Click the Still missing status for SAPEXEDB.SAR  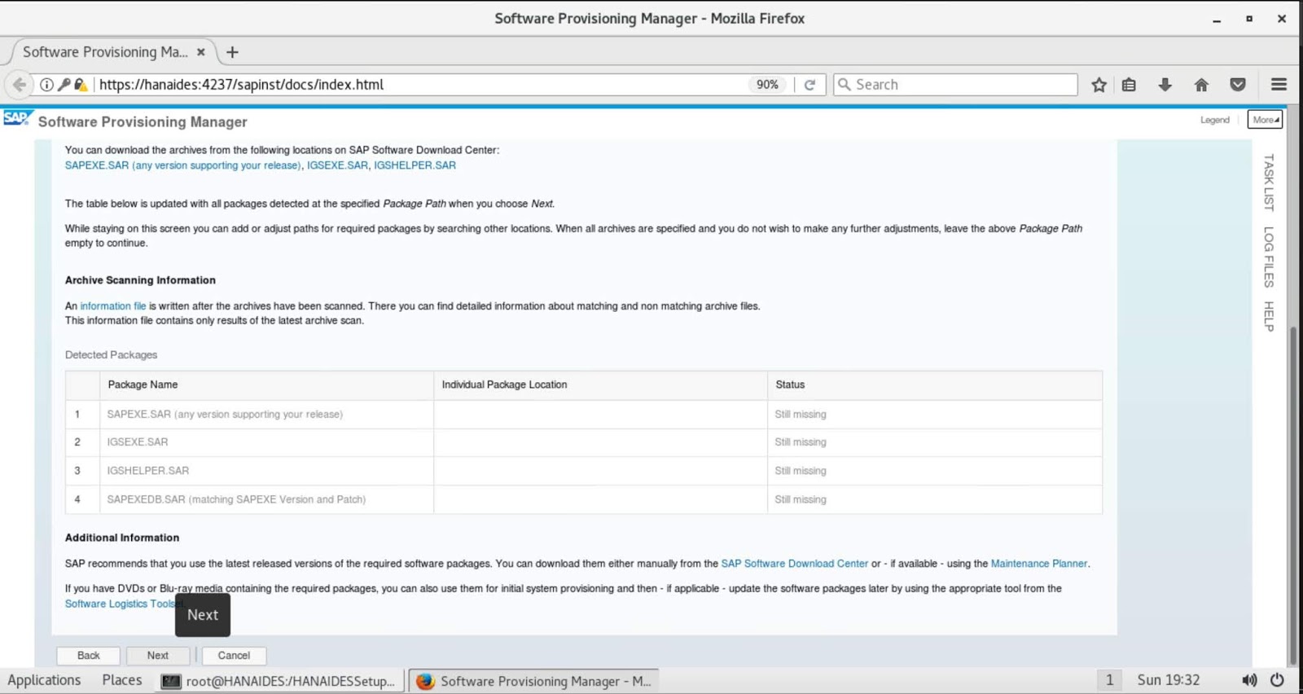pos(801,499)
